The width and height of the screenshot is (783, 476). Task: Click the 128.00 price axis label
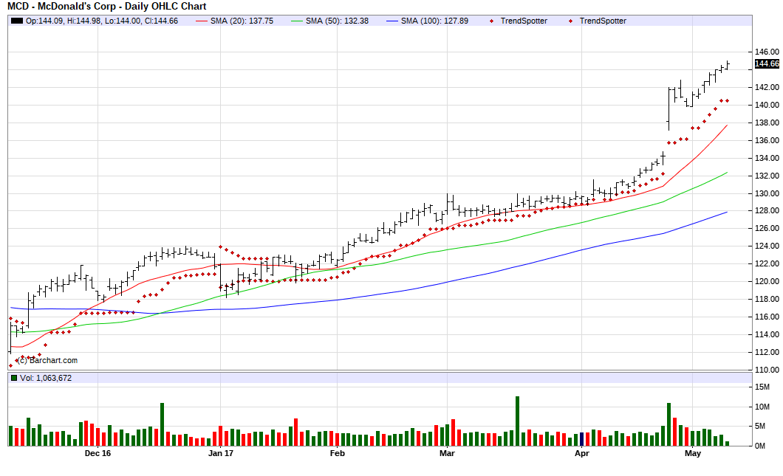(x=767, y=210)
